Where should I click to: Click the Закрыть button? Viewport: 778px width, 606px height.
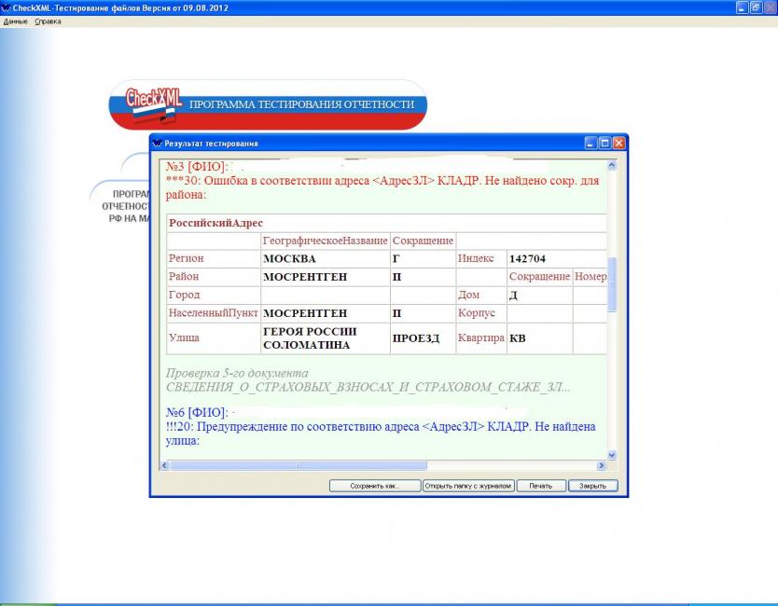[592, 486]
